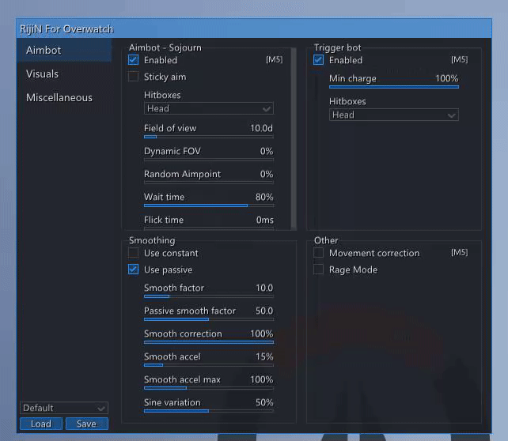Click the Flick time slider
The image size is (508, 441).
click(209, 228)
